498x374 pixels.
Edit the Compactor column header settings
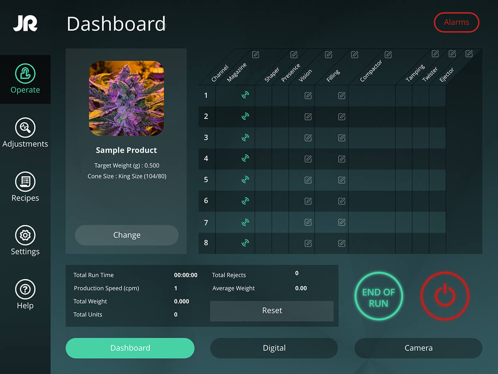click(x=388, y=54)
